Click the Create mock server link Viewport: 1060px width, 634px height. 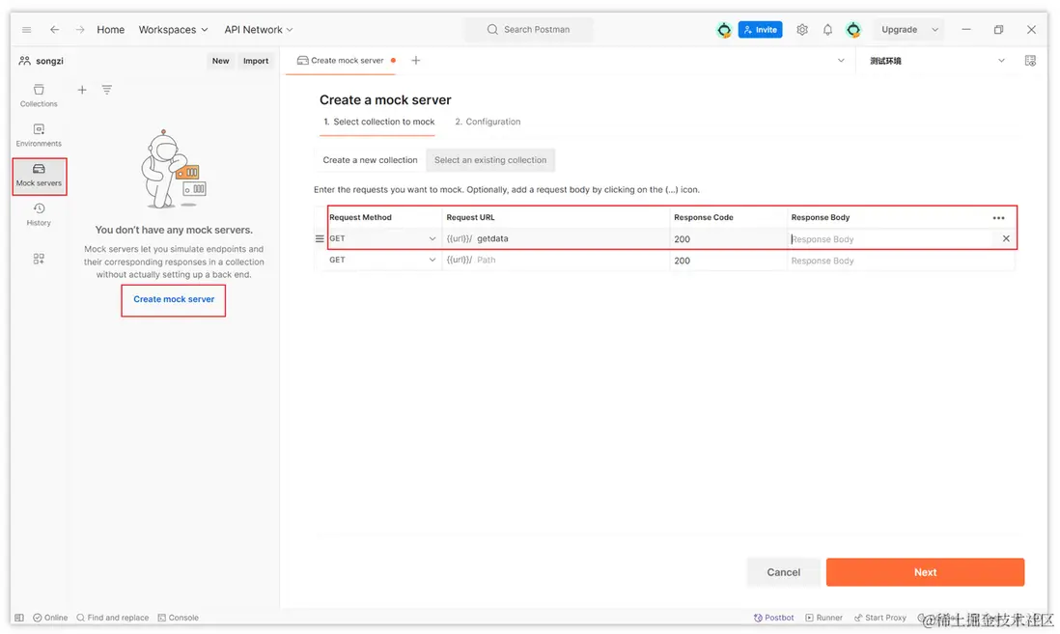pos(174,299)
